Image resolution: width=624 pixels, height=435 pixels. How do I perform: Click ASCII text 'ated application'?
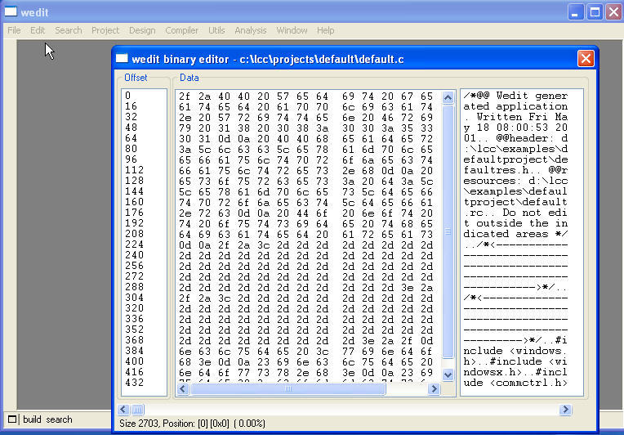pos(515,106)
